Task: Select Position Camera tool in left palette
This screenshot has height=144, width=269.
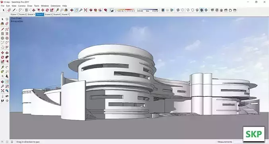Action: click(x=2, y=96)
